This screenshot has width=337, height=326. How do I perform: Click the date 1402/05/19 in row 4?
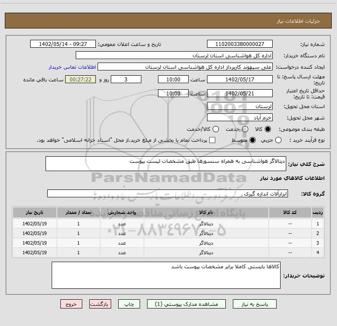pos(35,252)
